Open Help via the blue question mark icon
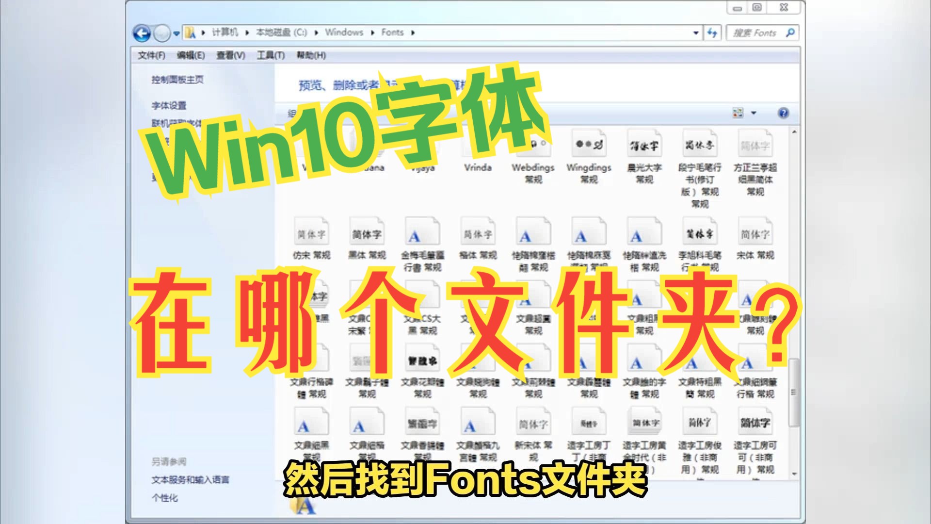 coord(784,112)
